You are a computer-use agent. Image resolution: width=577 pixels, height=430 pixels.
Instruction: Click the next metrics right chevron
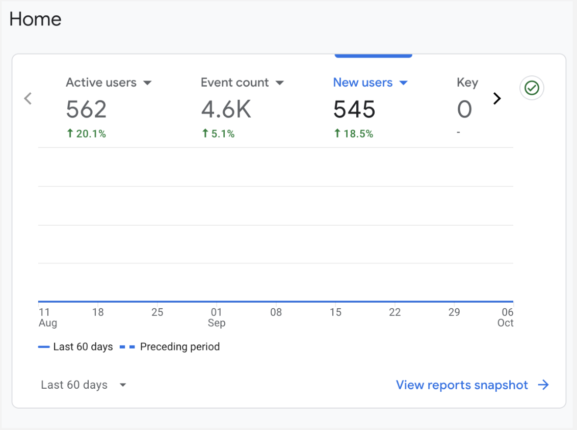497,98
